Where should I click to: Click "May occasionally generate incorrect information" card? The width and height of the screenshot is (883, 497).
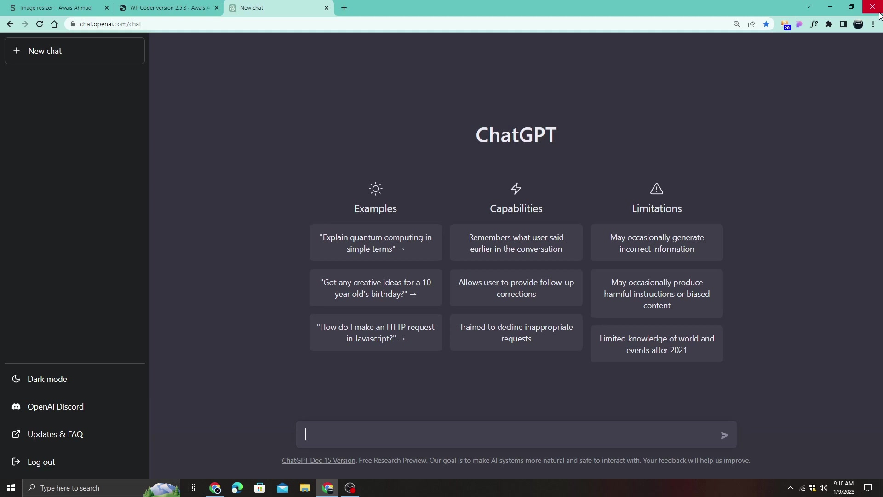(x=657, y=243)
